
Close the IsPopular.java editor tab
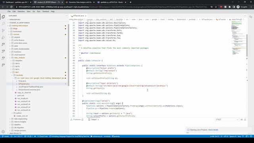[86, 16]
